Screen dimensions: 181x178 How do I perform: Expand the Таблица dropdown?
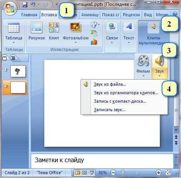(14, 42)
